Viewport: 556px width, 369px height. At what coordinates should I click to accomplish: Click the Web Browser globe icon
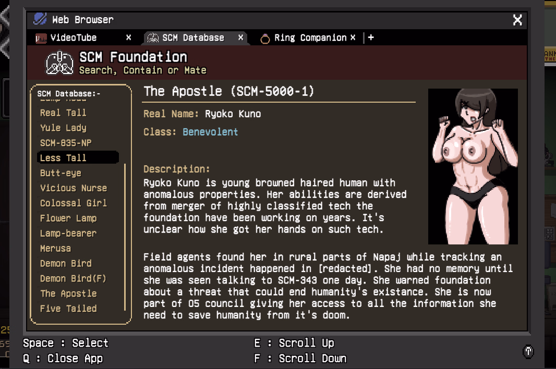pos(40,19)
